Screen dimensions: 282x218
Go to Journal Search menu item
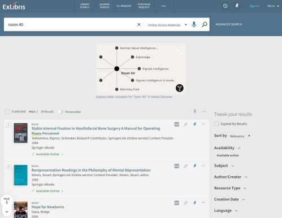point(105,6)
